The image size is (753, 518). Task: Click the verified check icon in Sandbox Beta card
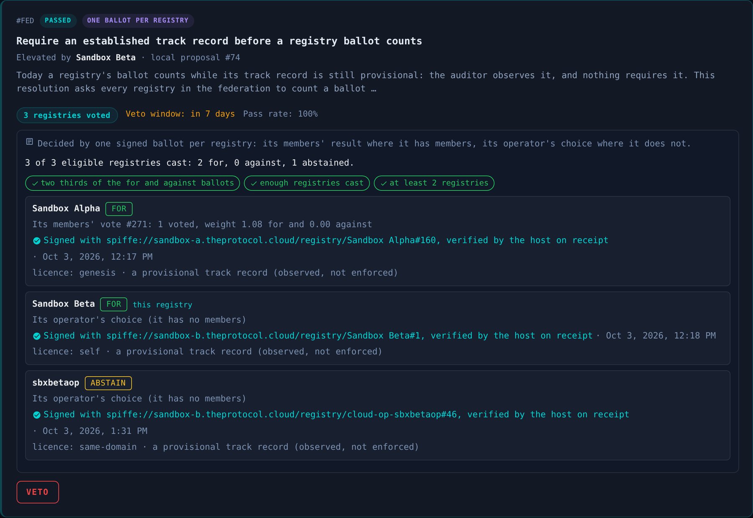[37, 336]
